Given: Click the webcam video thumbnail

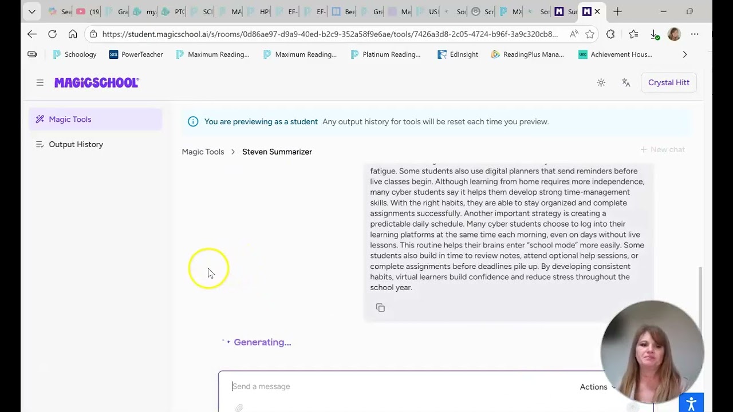Looking at the screenshot, I should (652, 351).
